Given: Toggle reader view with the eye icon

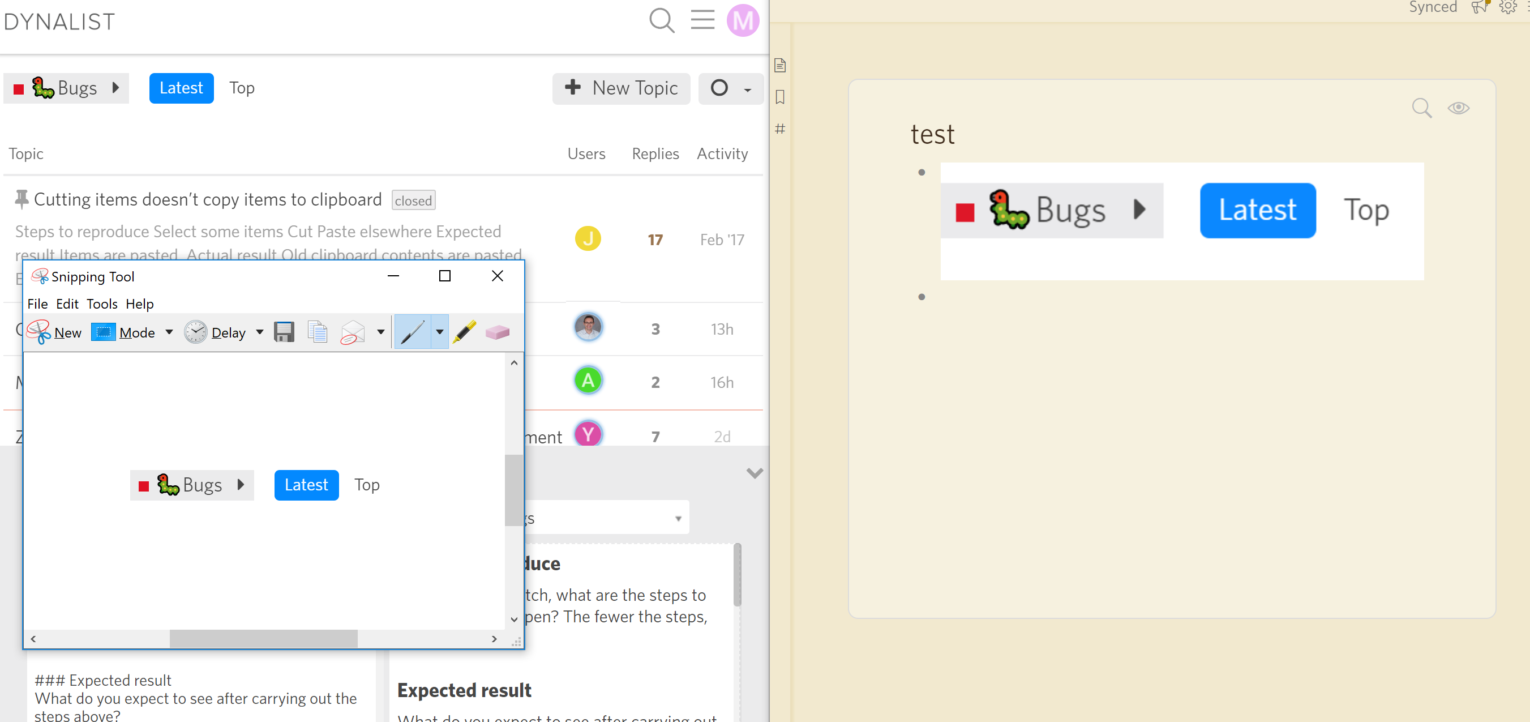Looking at the screenshot, I should point(1459,108).
